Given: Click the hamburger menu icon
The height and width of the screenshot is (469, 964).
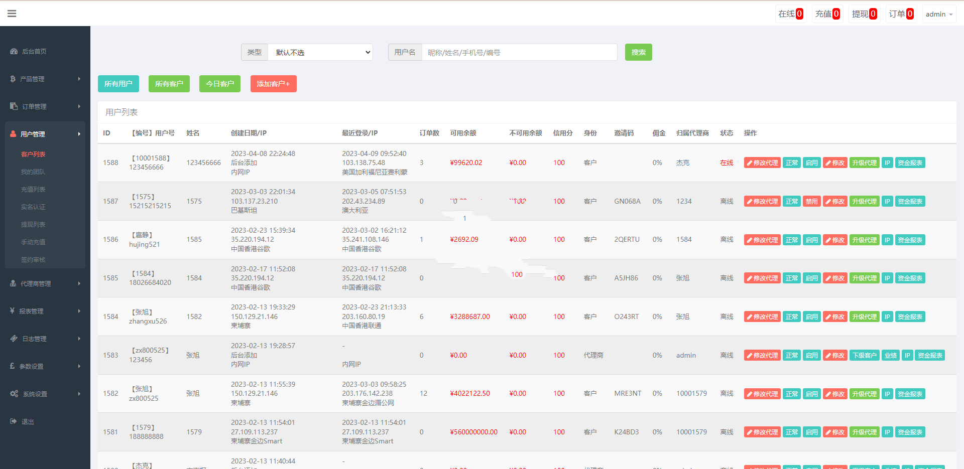Looking at the screenshot, I should (12, 14).
